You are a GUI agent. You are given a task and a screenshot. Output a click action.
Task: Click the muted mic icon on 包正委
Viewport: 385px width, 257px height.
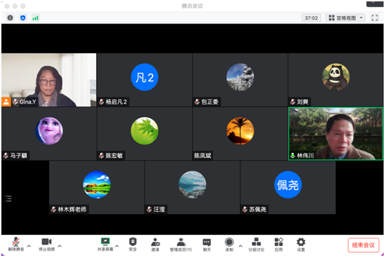pos(197,102)
